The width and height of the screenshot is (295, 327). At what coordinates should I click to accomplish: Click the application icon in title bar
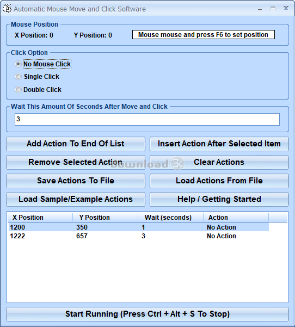(x=7, y=9)
